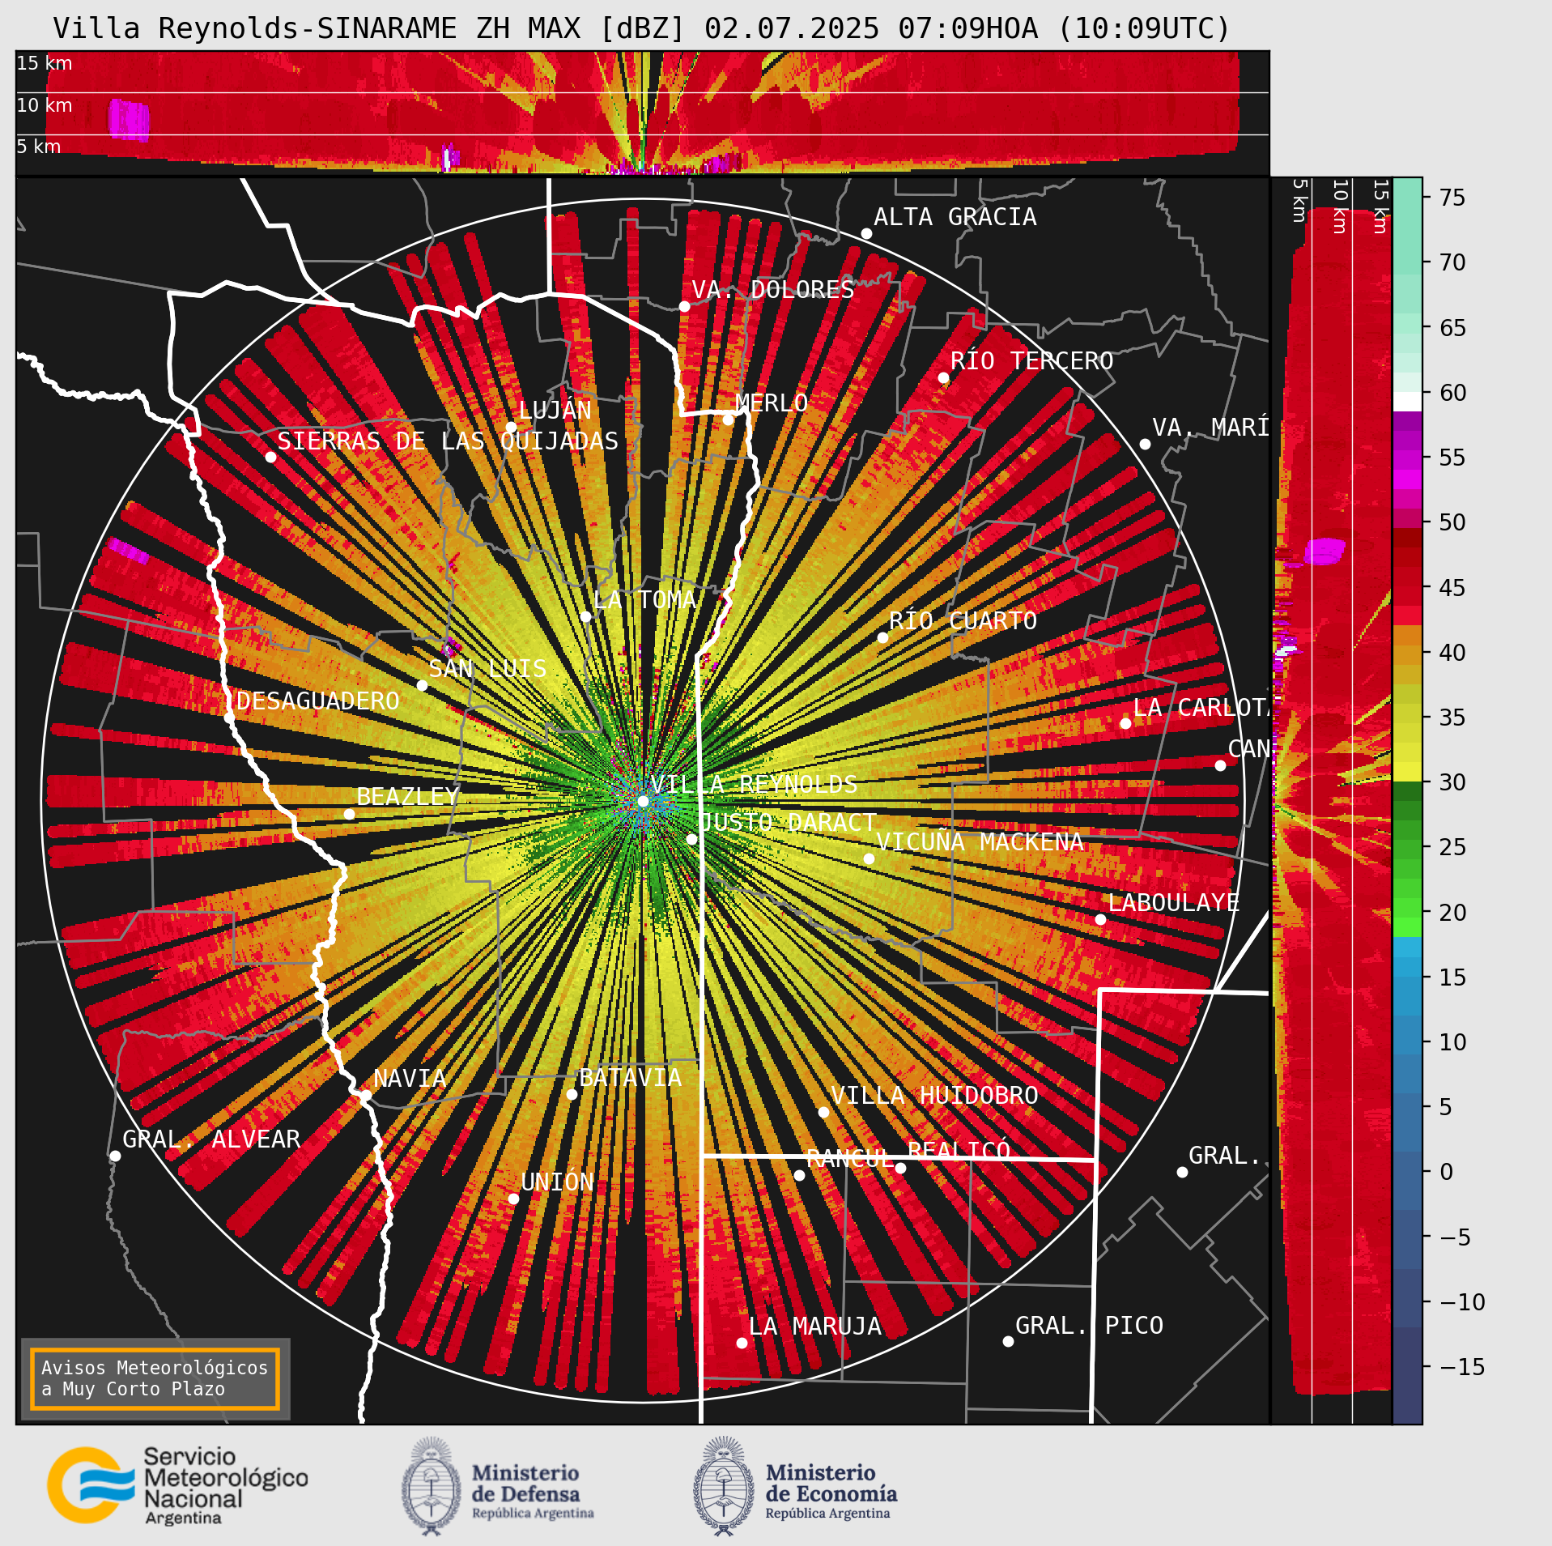Viewport: 1552px width, 1546px height.
Task: Click the cyan-blue 15 dBZ color band
Action: point(1407,967)
